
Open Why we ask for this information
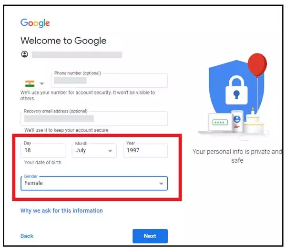(x=61, y=210)
